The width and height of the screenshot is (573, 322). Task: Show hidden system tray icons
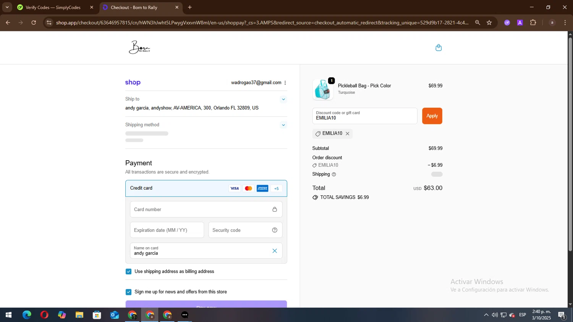coord(486,315)
